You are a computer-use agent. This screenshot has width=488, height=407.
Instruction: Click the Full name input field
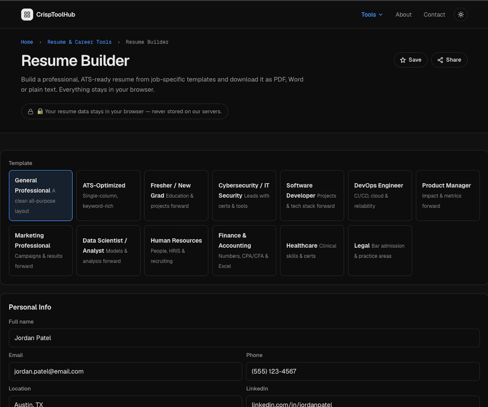click(244, 338)
